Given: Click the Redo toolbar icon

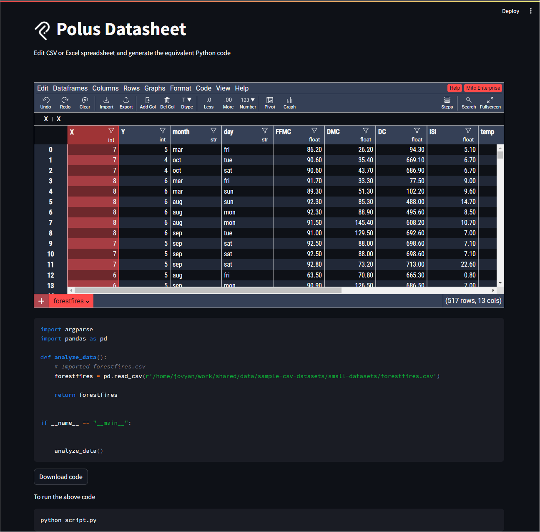Looking at the screenshot, I should [x=65, y=103].
